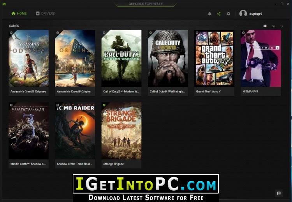Click the GAMES section heading
This screenshot has height=202, width=292.
point(14,26)
